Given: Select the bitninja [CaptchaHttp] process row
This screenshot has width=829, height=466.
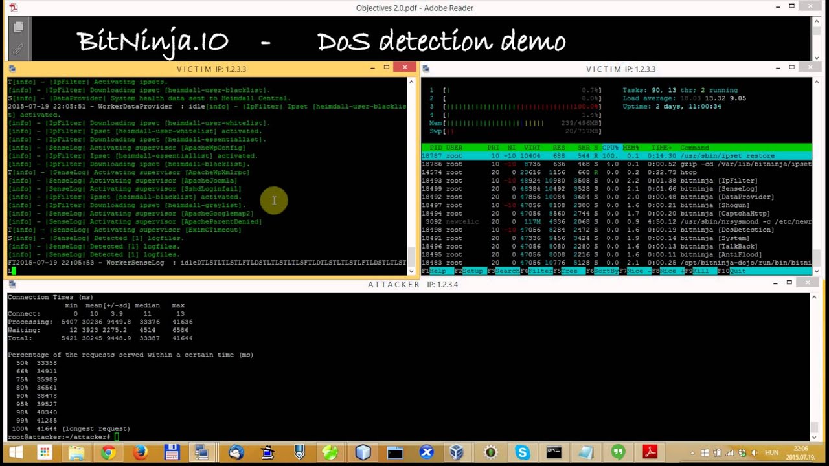Looking at the screenshot, I should coord(617,214).
